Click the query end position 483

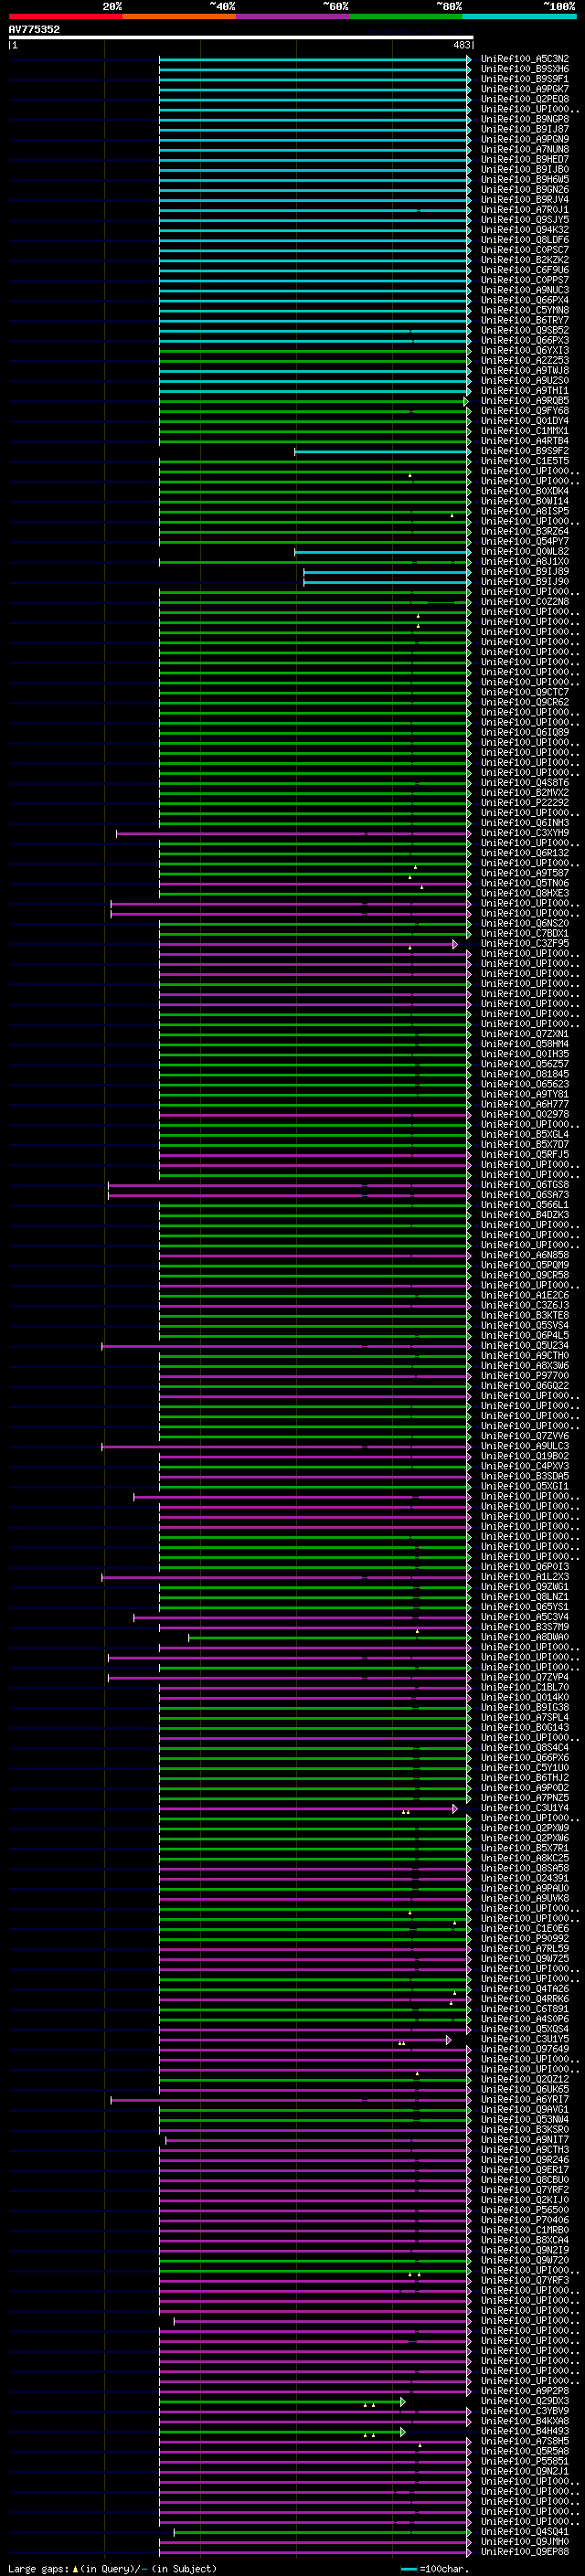coord(461,45)
